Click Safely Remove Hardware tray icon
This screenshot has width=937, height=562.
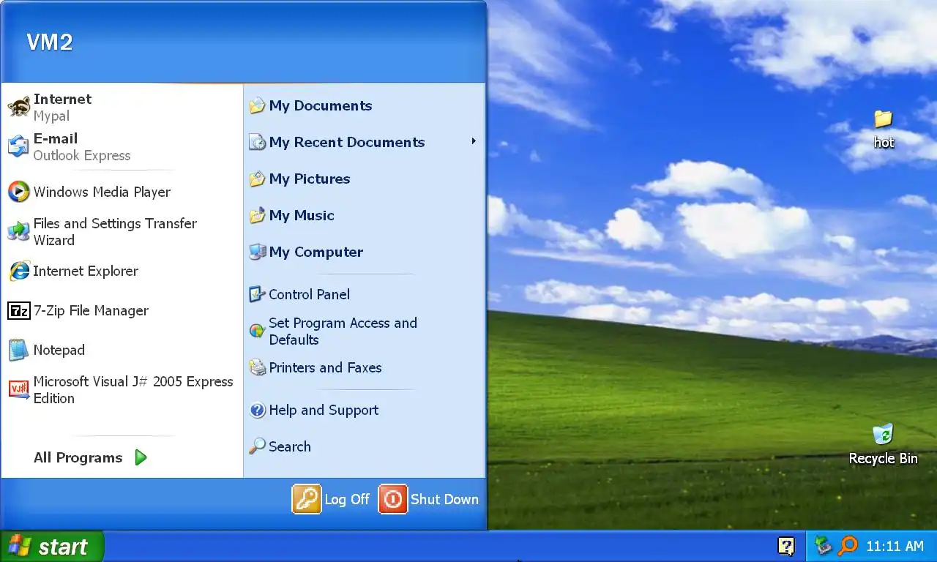click(824, 546)
